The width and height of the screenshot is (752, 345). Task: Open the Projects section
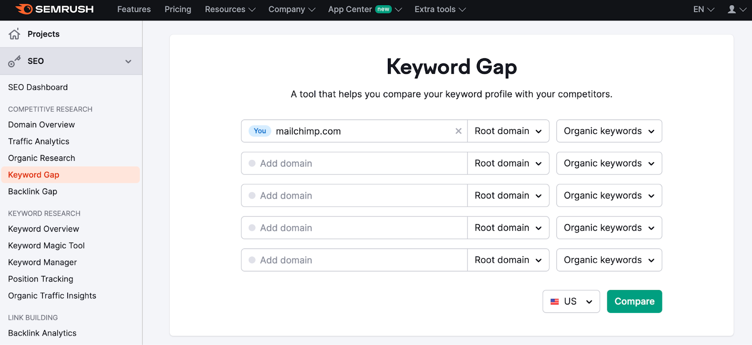[x=71, y=34]
